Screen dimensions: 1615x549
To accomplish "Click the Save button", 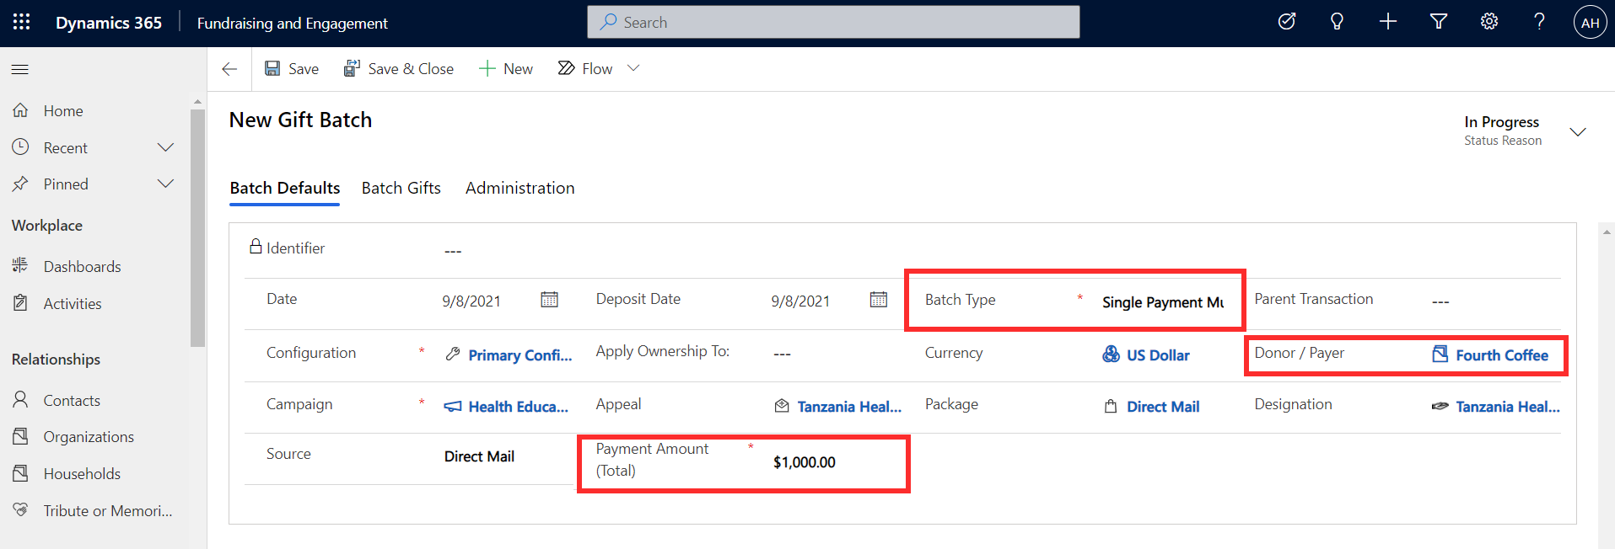I will tap(292, 69).
